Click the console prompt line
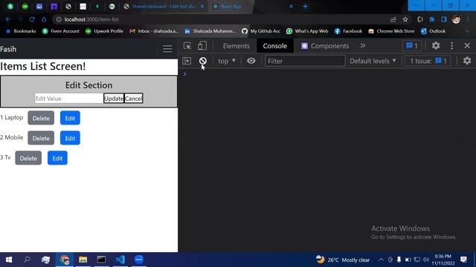Viewport: 476px width, 267px height. 327,74
